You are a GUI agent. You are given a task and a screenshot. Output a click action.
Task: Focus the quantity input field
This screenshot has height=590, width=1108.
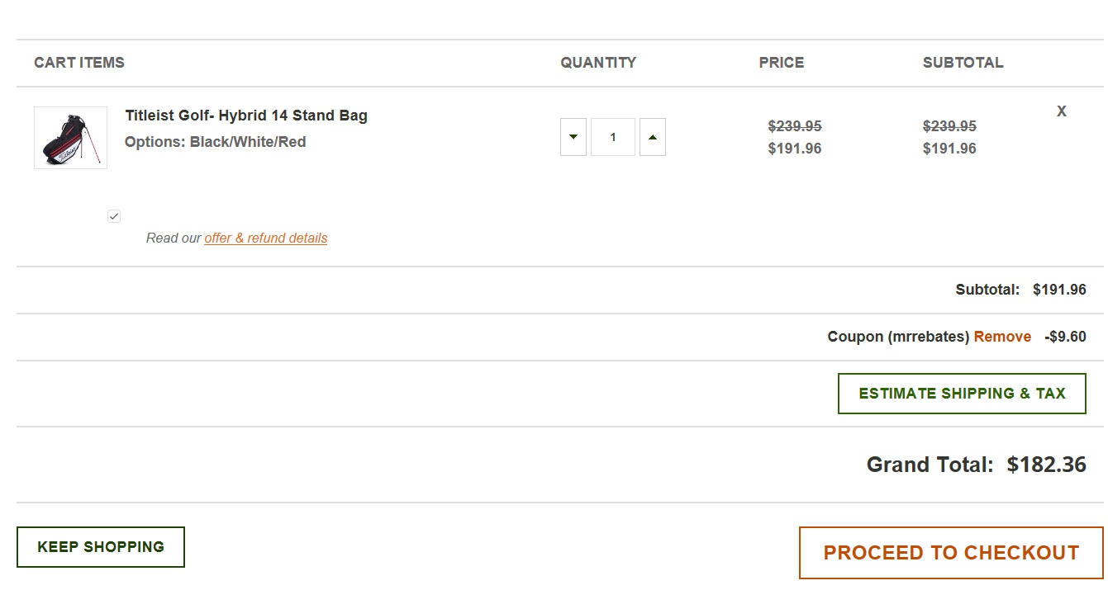click(x=613, y=137)
